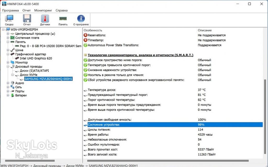Select SAMSUNG MZVLB256HAHQ-000H1 in the tree

point(48,79)
